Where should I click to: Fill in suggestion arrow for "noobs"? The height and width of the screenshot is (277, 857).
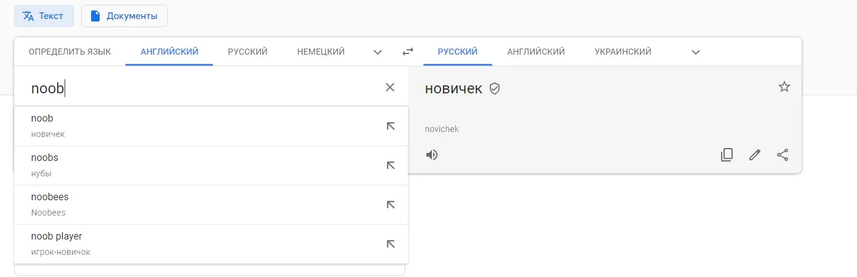click(390, 165)
